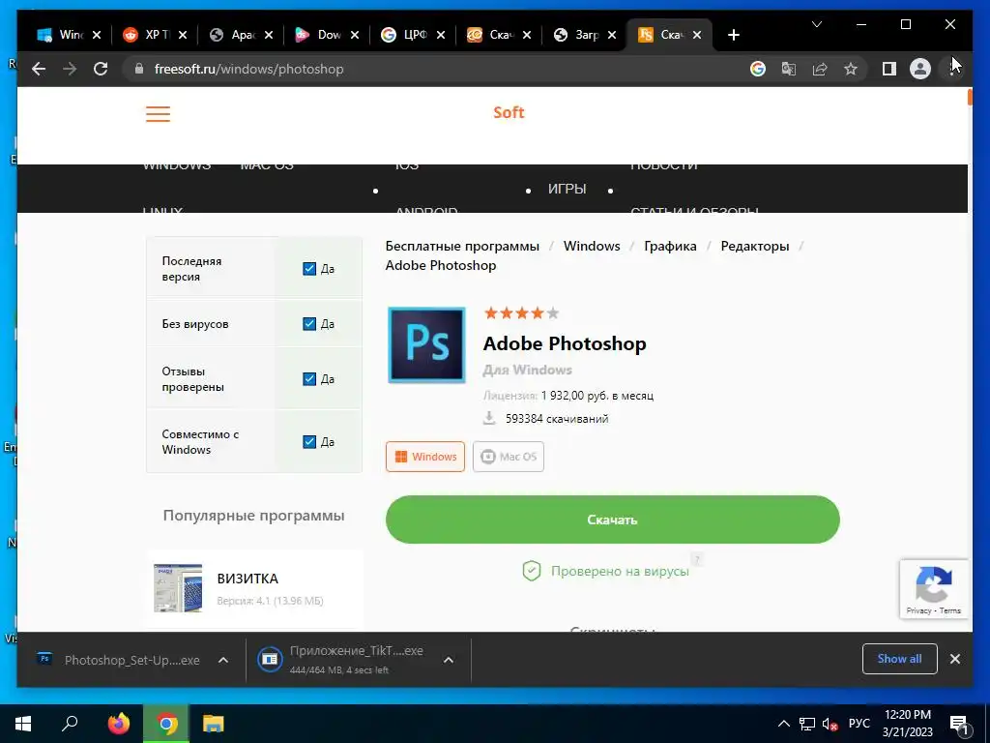Select the Windows platform button
This screenshot has width=990, height=743.
425,457
